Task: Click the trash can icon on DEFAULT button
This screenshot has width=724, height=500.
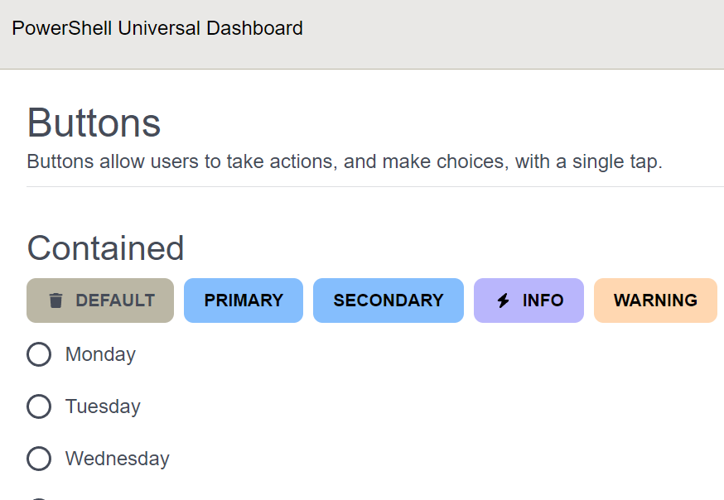Action: pos(56,300)
